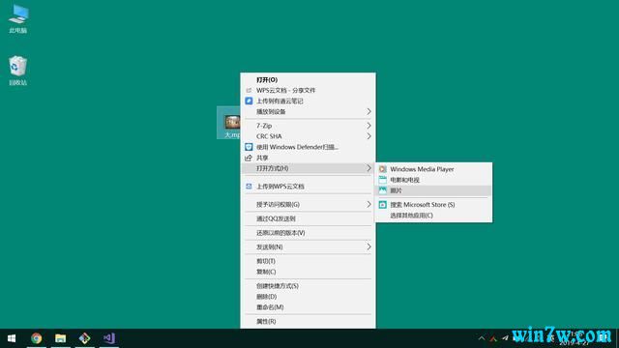The image size is (619, 348).
Task: Click 打开(O) in the context menu
Action: click(308, 79)
